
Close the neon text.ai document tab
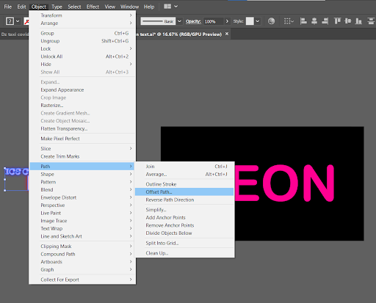tap(227, 34)
